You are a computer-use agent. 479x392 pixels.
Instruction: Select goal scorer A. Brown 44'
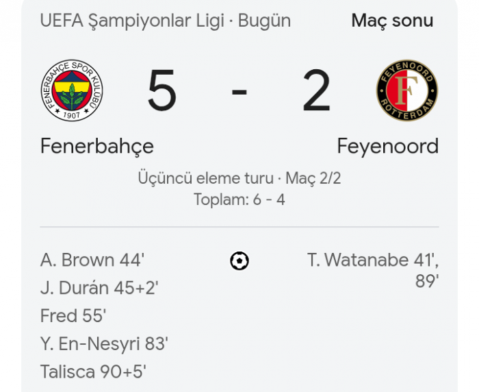click(x=92, y=260)
